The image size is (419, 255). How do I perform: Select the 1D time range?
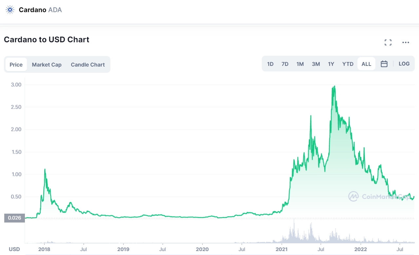pyautogui.click(x=270, y=64)
